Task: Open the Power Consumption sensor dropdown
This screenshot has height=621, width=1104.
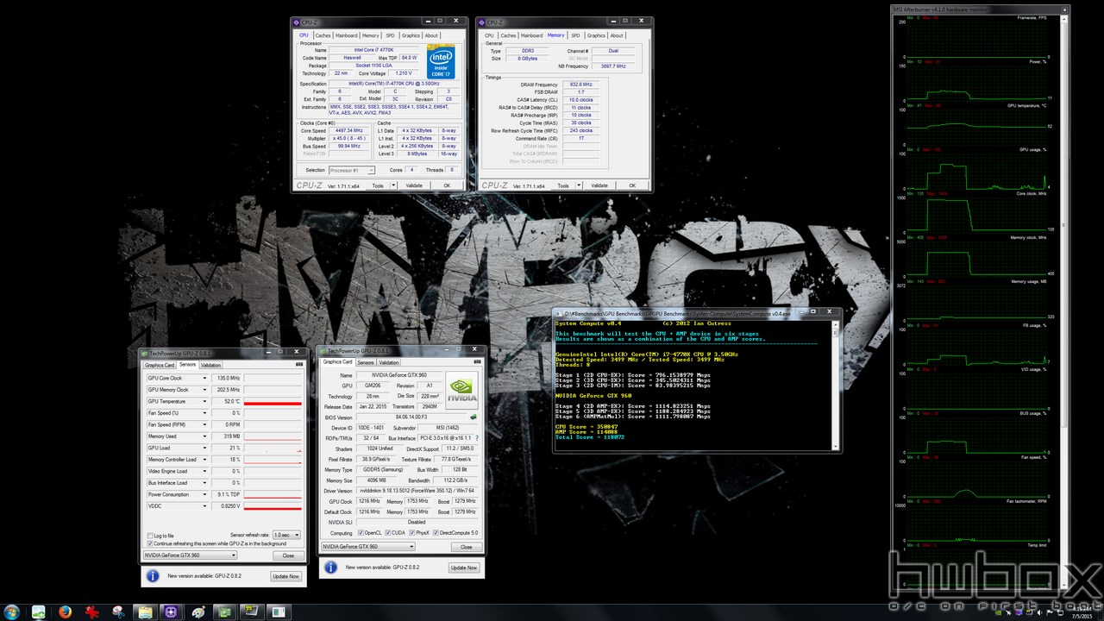Action: 204,494
